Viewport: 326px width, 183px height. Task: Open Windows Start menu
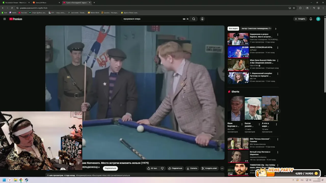(4, 180)
